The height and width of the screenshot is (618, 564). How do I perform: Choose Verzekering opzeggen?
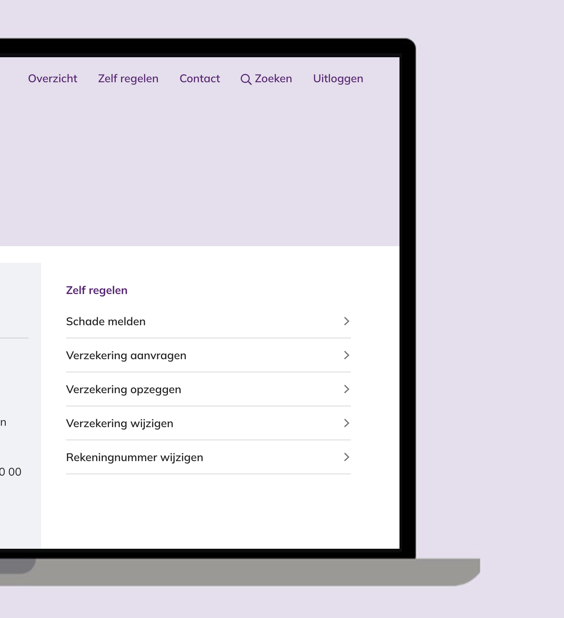coord(124,389)
